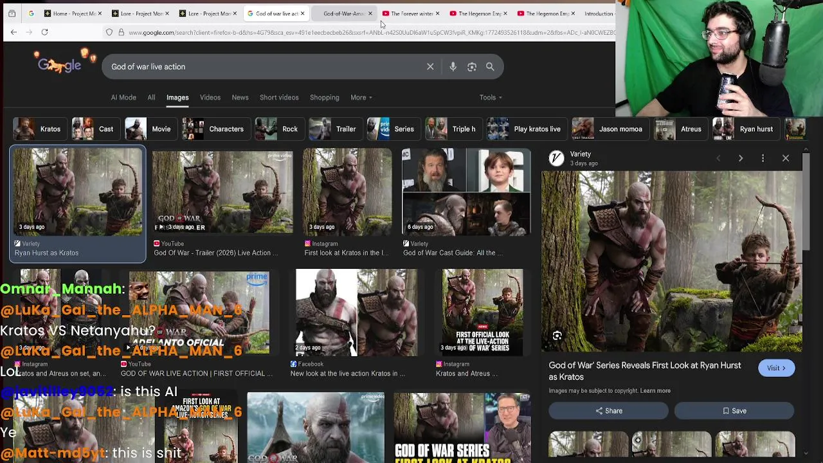823x463 pixels.
Task: Show next image in preview panel
Action: (741, 158)
